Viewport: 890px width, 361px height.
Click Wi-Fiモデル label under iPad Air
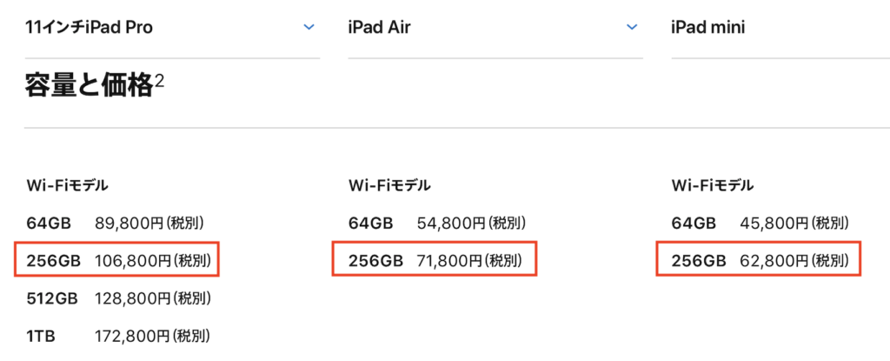coord(389,185)
